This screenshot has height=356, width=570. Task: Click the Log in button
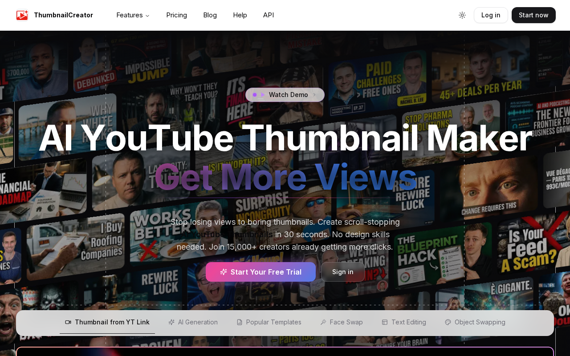point(491,15)
